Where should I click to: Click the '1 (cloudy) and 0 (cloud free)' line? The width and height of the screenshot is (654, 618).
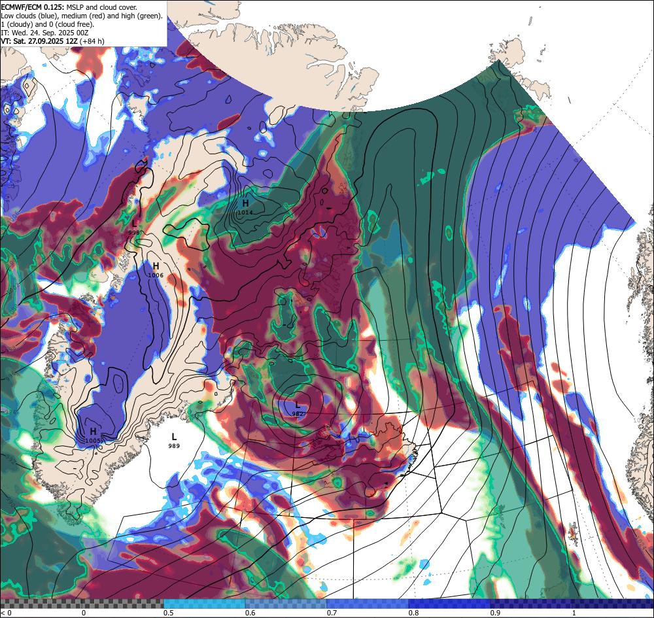click(x=48, y=24)
